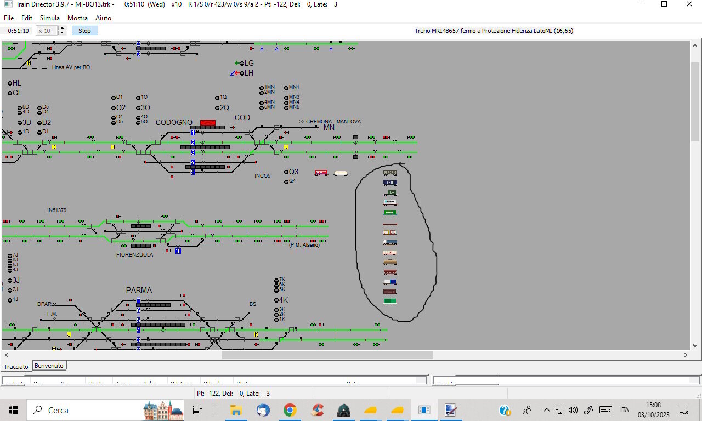Click the FERCAM freight wagon icon
Image resolution: width=702 pixels, height=421 pixels.
click(390, 173)
